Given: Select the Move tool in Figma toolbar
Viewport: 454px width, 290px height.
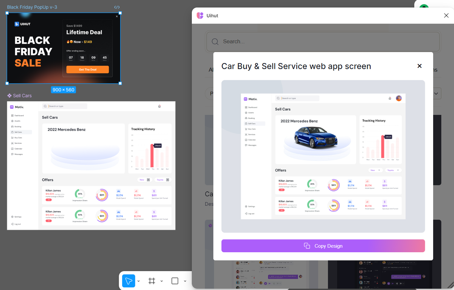Looking at the screenshot, I should (129, 281).
